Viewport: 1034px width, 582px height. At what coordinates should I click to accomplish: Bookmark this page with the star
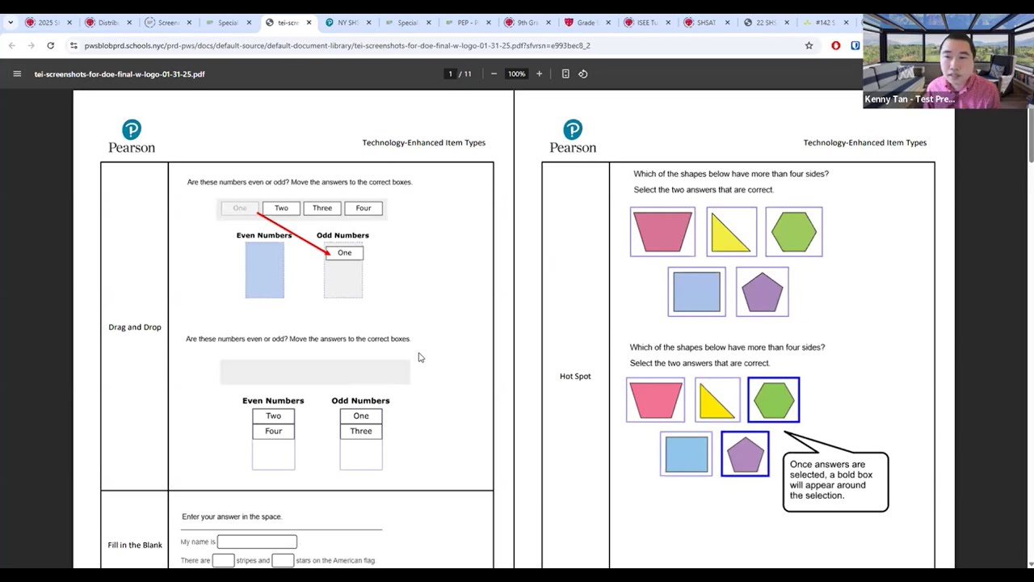(x=809, y=45)
